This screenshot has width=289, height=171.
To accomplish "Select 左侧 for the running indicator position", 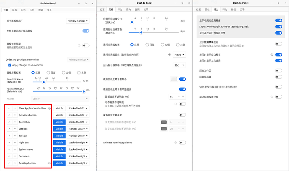I will (x=163, y=45).
